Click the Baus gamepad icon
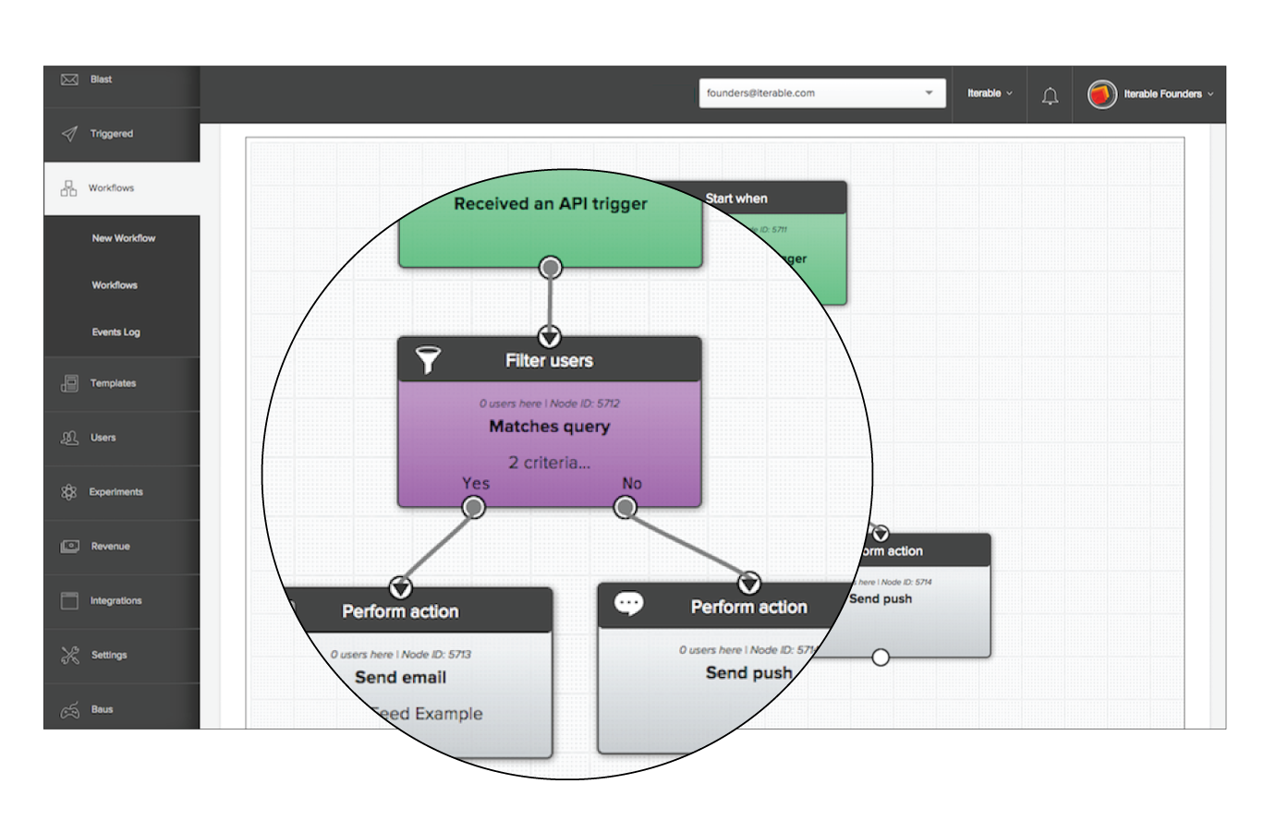 69,710
